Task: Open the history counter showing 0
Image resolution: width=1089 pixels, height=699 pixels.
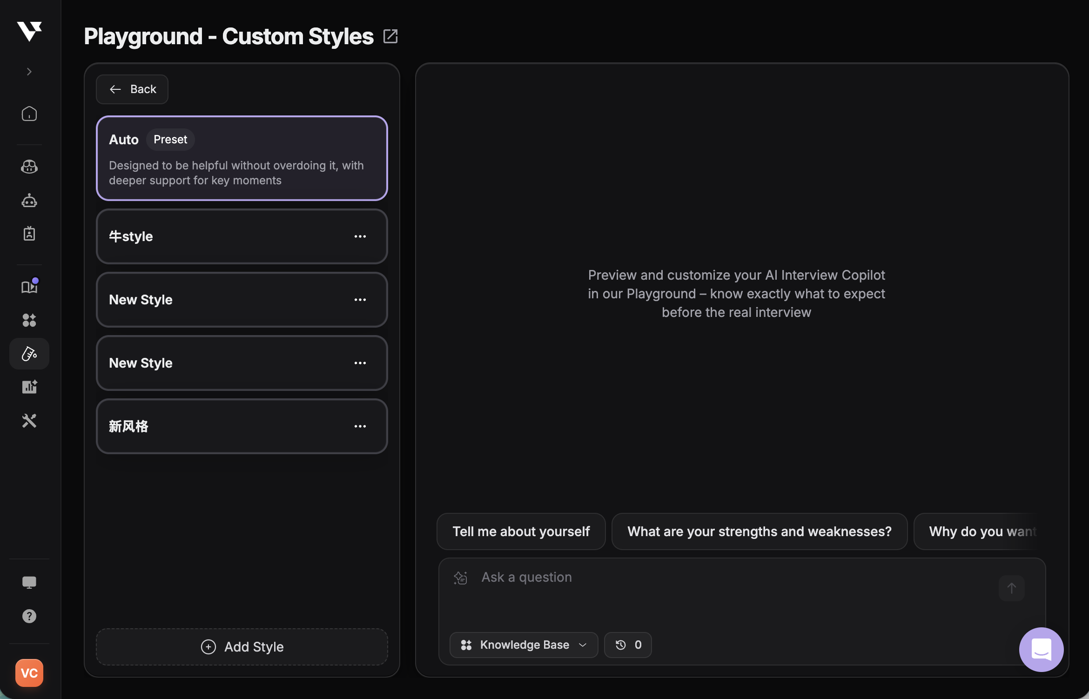Action: [x=628, y=645]
